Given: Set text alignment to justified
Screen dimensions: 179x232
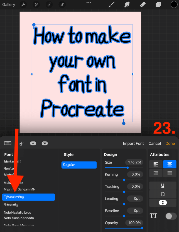Looking at the screenshot, I should [170, 173].
